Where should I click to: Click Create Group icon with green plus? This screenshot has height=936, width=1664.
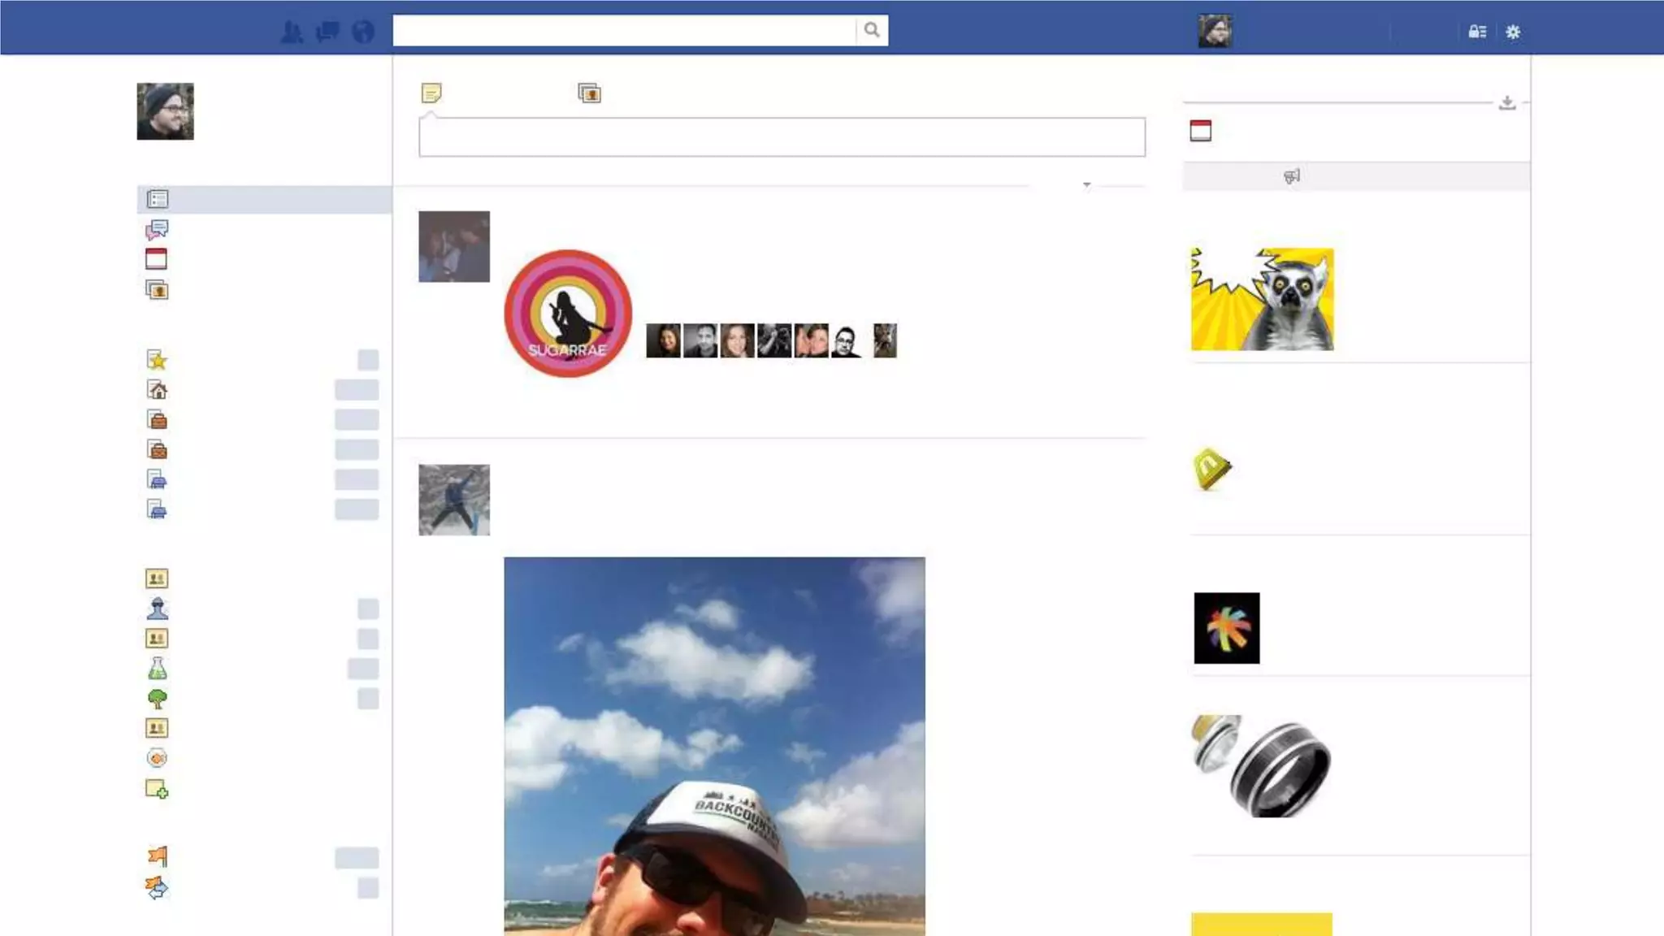(x=157, y=789)
